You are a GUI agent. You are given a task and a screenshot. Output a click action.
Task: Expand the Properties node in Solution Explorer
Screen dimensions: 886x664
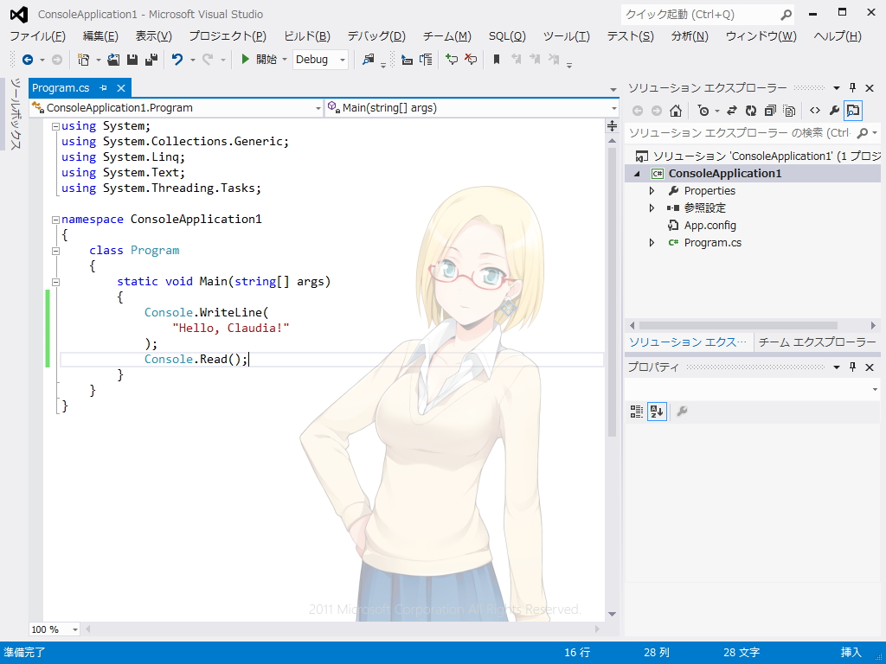pyautogui.click(x=652, y=191)
